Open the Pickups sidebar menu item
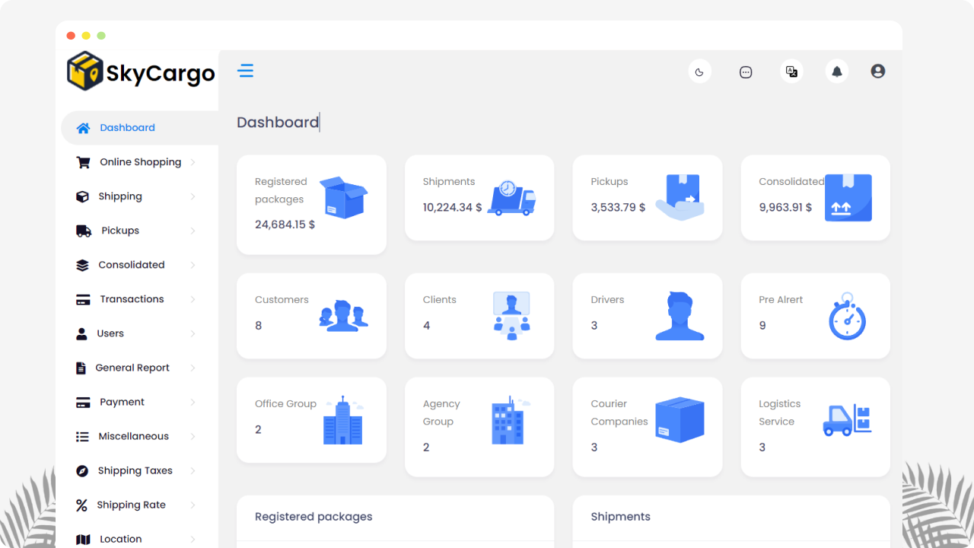This screenshot has width=974, height=548. click(120, 231)
